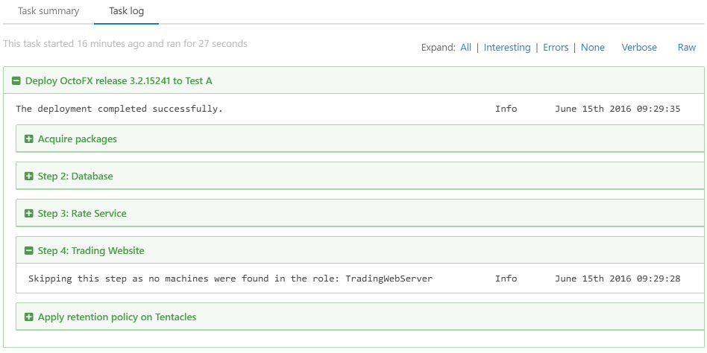Expand Step 3: Rate Service plus icon
Image resolution: width=707 pixels, height=353 pixels.
(x=29, y=214)
